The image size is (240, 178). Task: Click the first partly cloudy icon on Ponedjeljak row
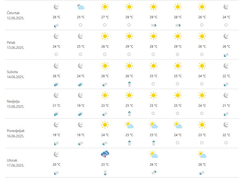(x=129, y=125)
